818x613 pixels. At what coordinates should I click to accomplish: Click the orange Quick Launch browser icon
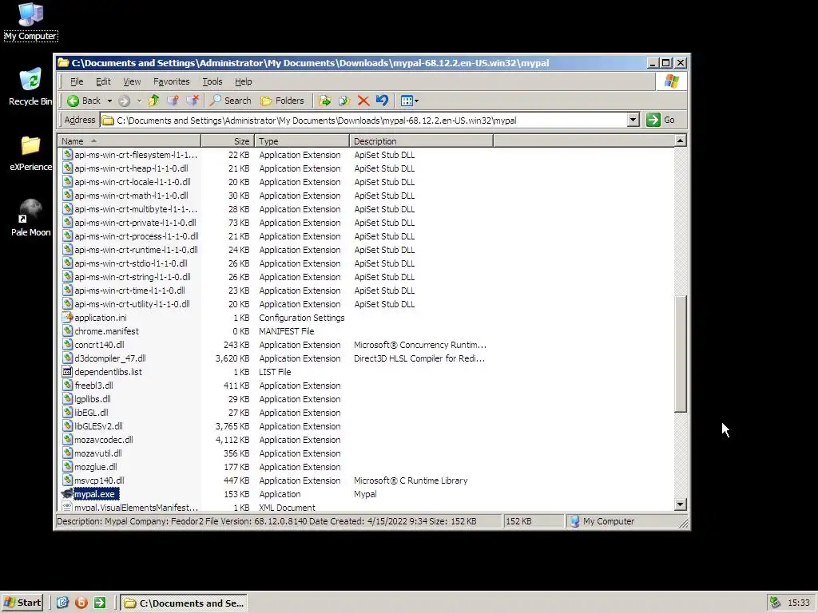[x=81, y=603]
